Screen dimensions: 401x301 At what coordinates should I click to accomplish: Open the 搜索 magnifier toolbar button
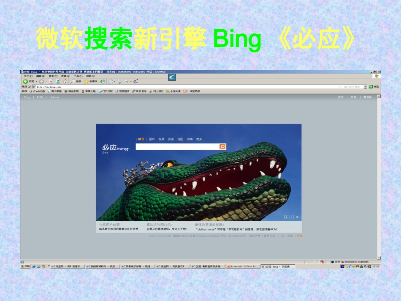76,81
